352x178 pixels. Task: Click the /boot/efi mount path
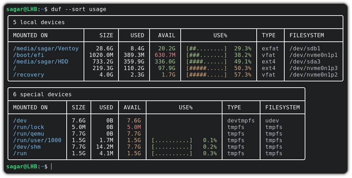tap(29, 55)
